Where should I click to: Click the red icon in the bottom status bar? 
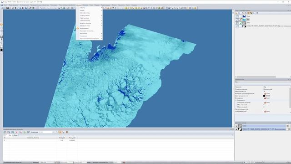[124, 162]
